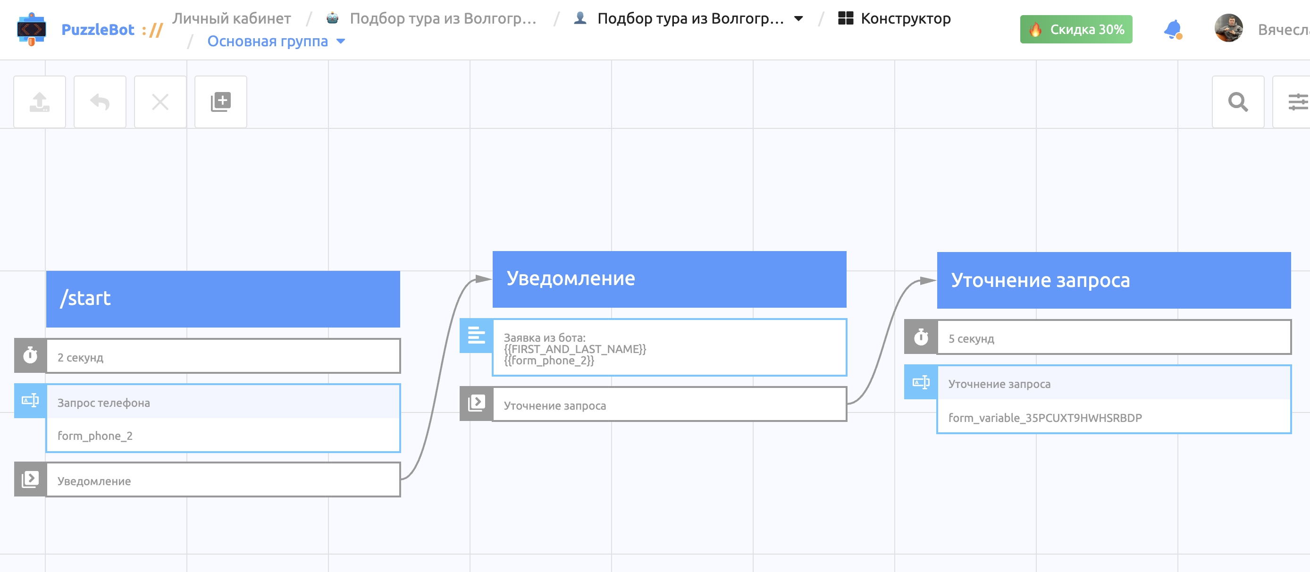Click the user silhouette icon in breadcrumb
1310x572 pixels.
tap(580, 18)
